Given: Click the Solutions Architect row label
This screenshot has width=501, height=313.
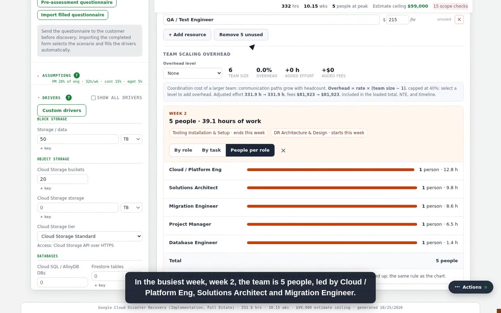Looking at the screenshot, I should click(x=193, y=188).
